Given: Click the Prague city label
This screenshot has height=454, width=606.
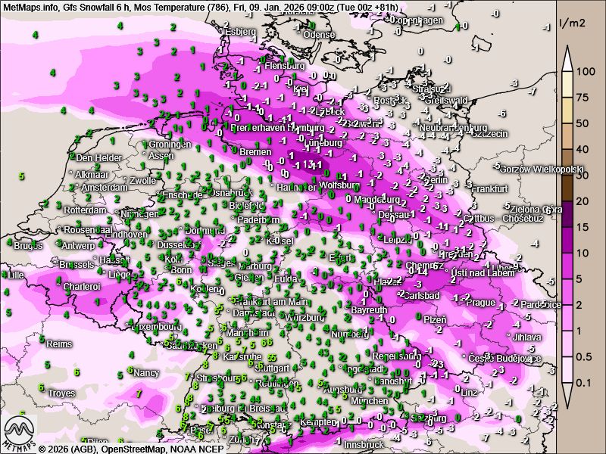Looking at the screenshot, I should (x=479, y=303).
